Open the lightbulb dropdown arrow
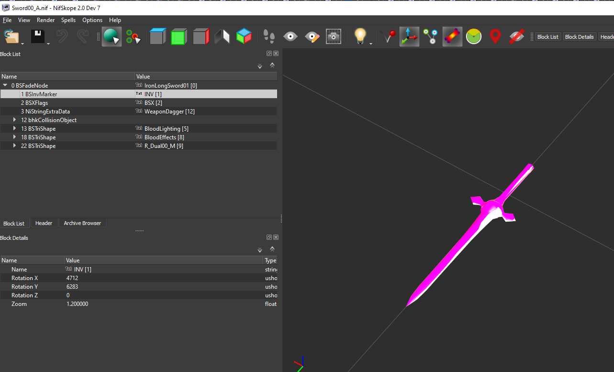The width and height of the screenshot is (614, 372). tap(371, 44)
